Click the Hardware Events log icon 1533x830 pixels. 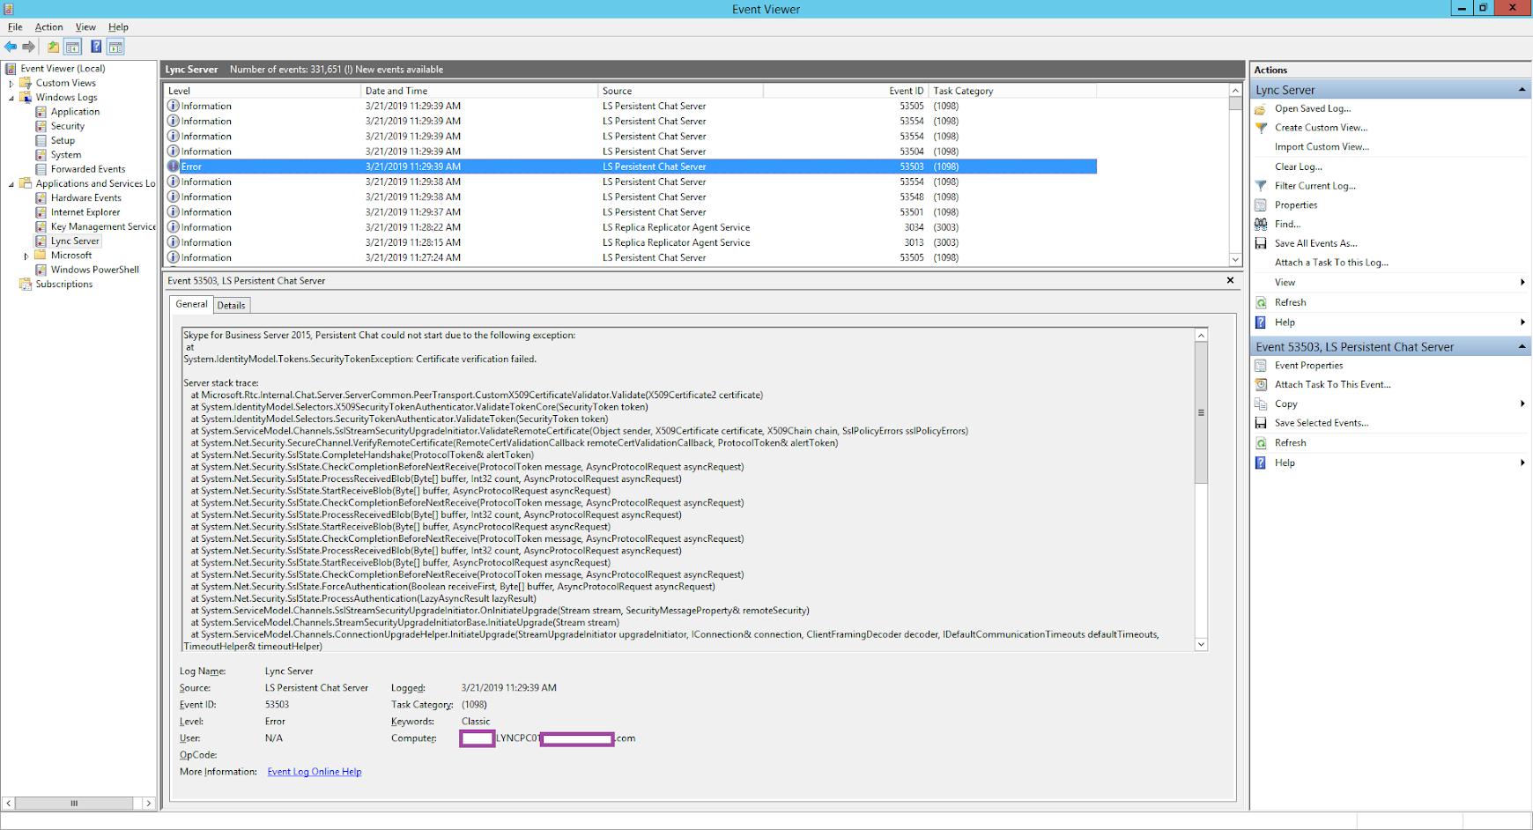41,198
